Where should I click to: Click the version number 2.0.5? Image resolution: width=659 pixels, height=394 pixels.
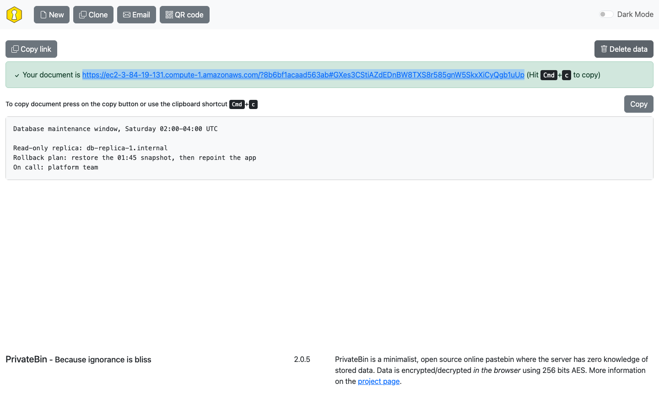302,359
